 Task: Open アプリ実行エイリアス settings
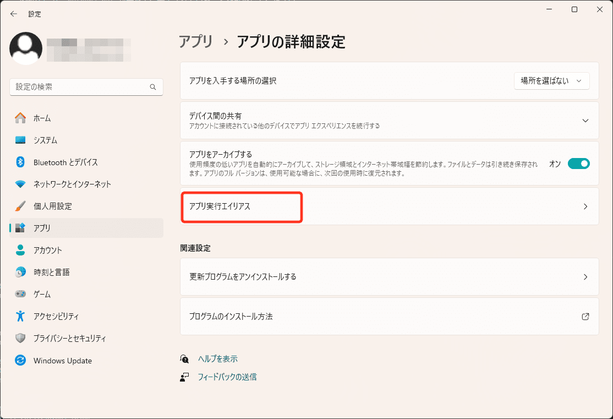coord(389,206)
